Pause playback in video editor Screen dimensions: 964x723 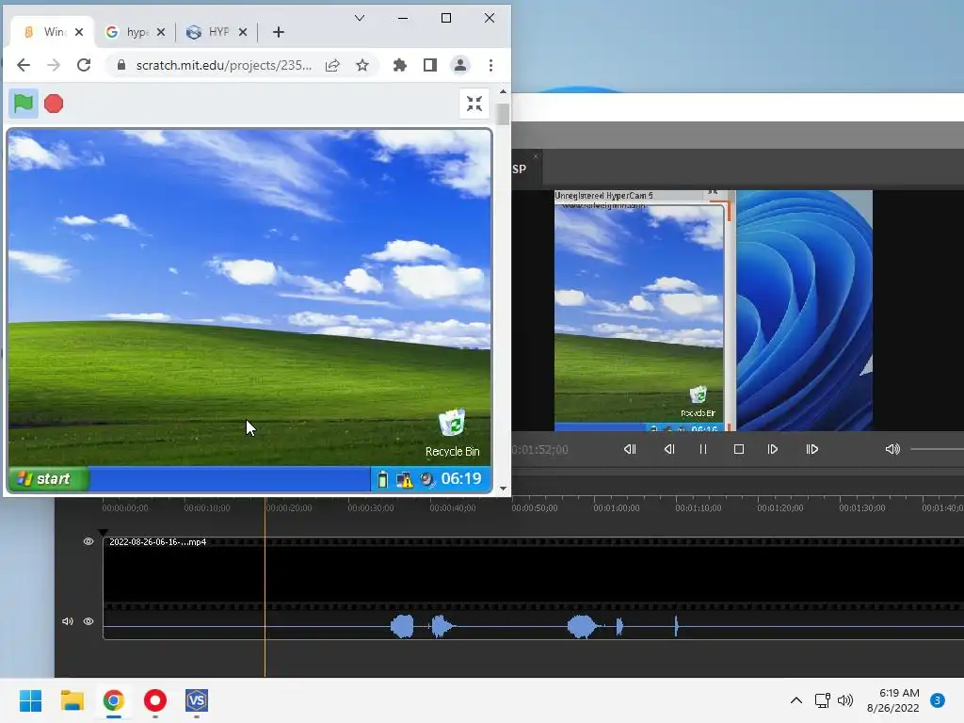(x=703, y=449)
